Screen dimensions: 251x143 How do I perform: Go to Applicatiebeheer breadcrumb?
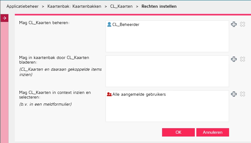[23, 6]
